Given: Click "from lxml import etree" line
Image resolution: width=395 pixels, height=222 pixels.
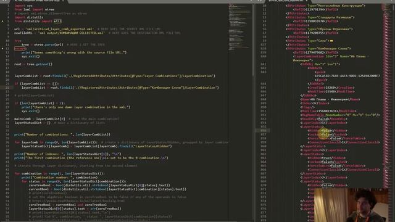Looking at the screenshot, I should (34, 10).
